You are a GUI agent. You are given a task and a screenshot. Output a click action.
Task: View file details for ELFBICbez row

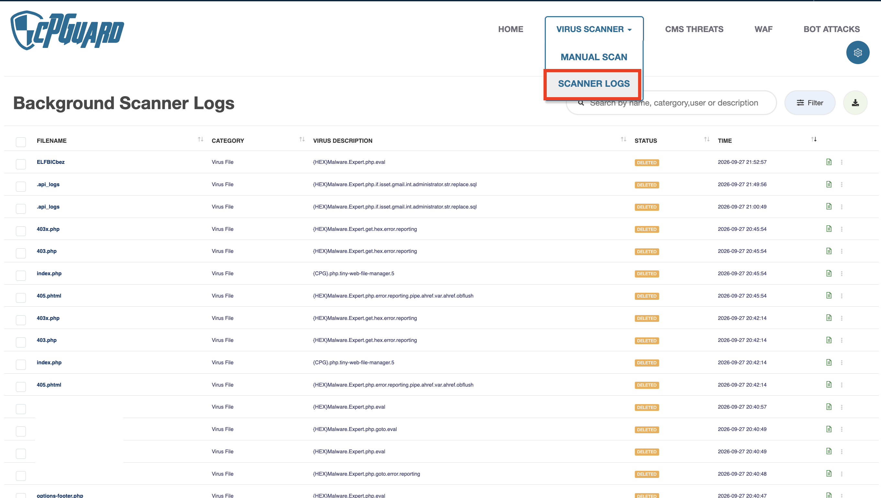[x=829, y=162]
